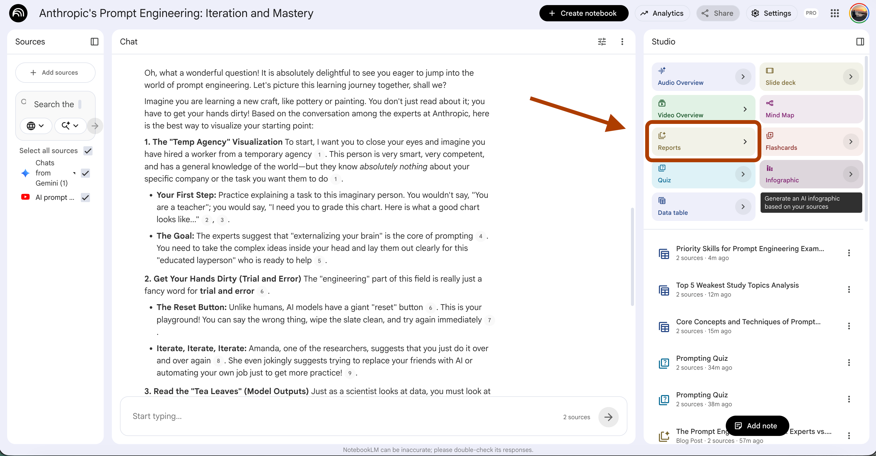Open chat three-dot options menu

622,41
